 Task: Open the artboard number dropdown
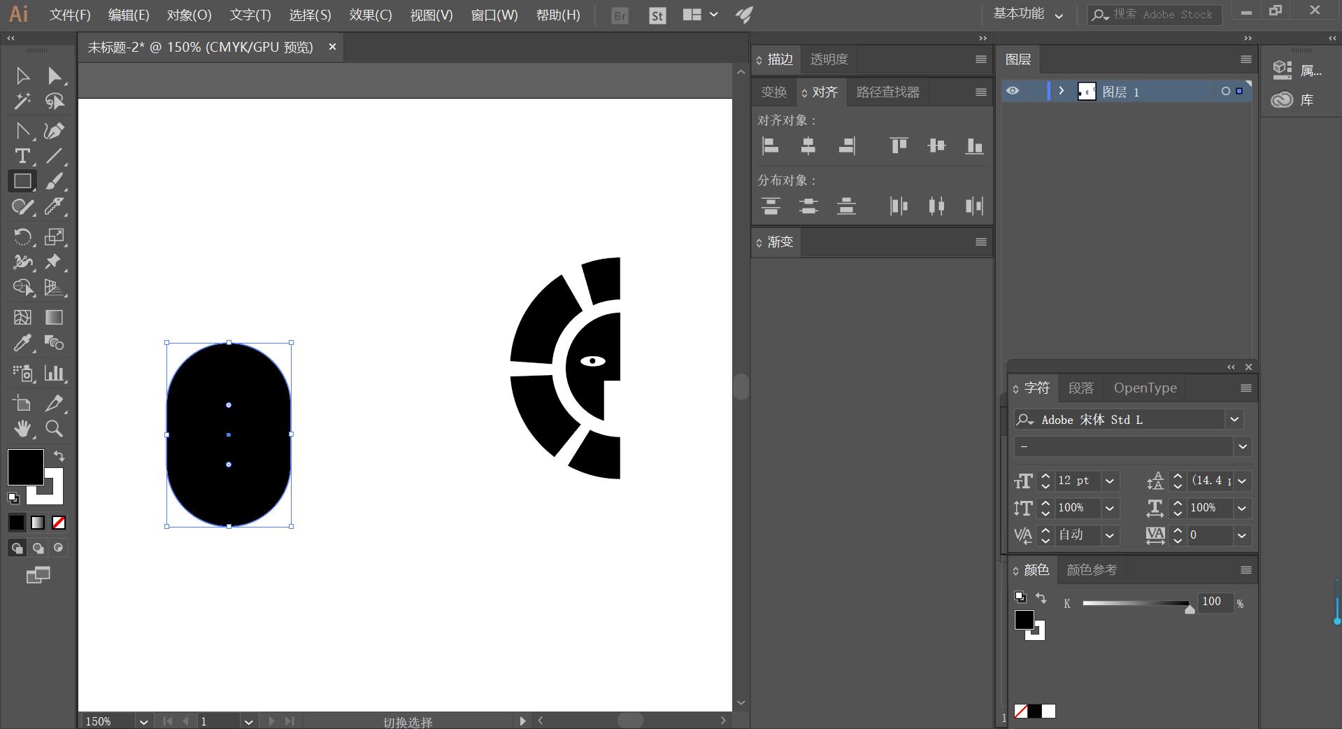[x=248, y=721]
